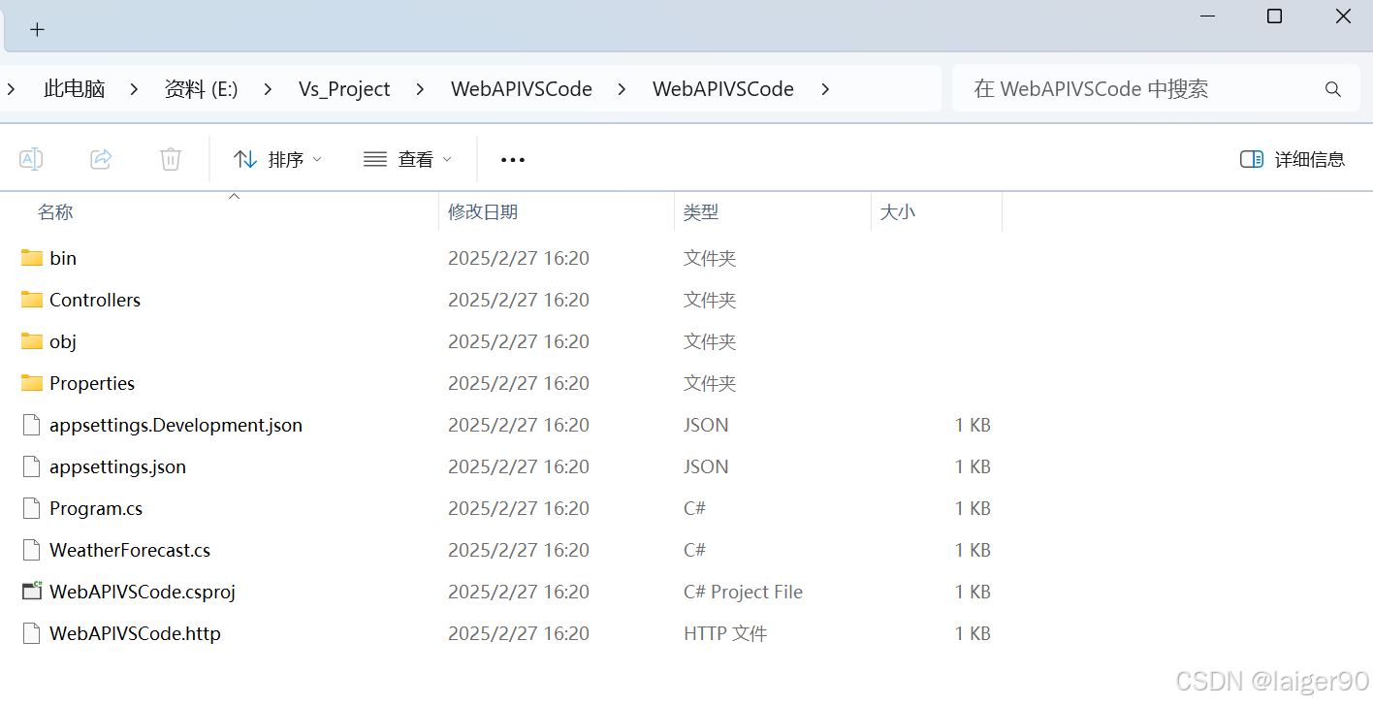Click the Program.cs file icon
The width and height of the screenshot is (1373, 706).
pyautogui.click(x=32, y=508)
